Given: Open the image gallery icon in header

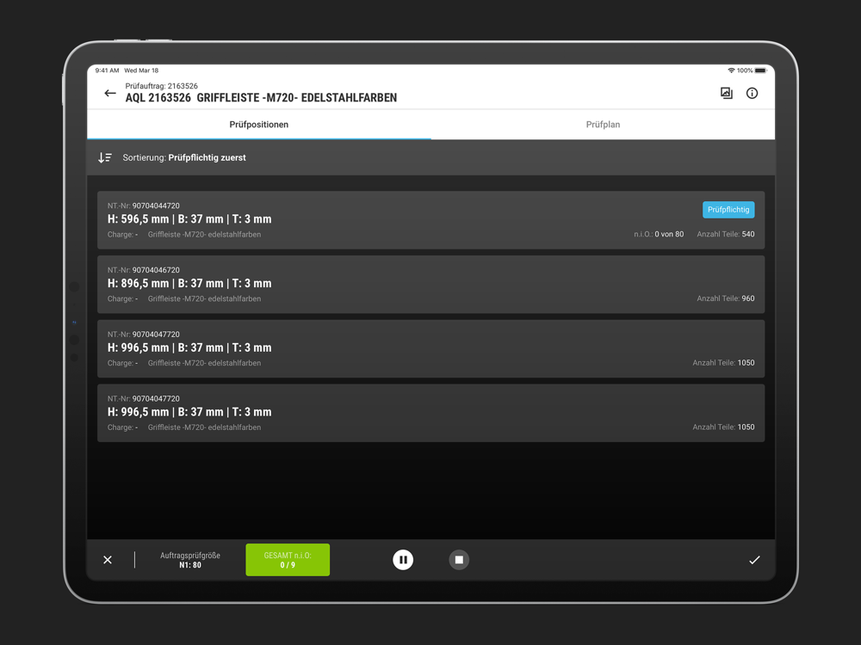Looking at the screenshot, I should 727,93.
